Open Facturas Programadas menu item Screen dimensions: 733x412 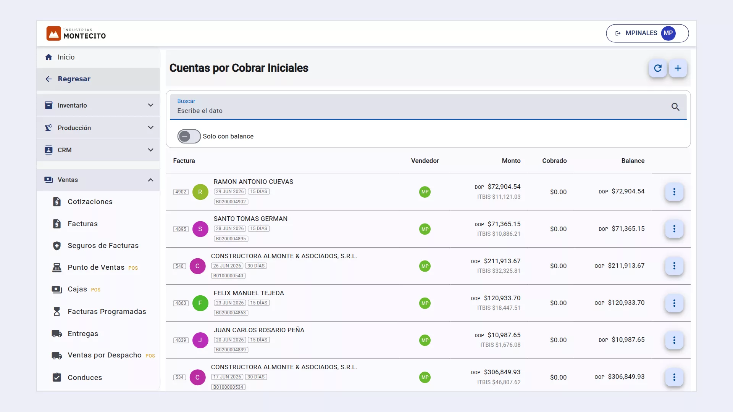click(x=98, y=312)
